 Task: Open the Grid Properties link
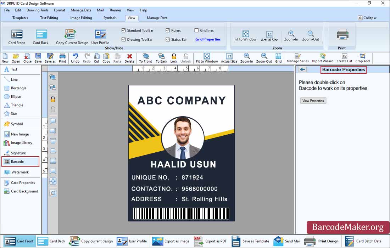tap(208, 39)
